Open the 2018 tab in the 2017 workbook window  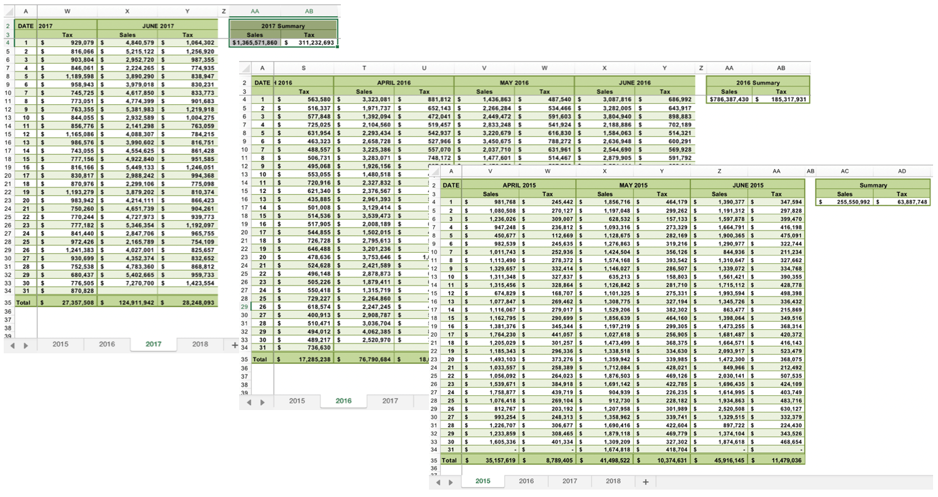(200, 344)
